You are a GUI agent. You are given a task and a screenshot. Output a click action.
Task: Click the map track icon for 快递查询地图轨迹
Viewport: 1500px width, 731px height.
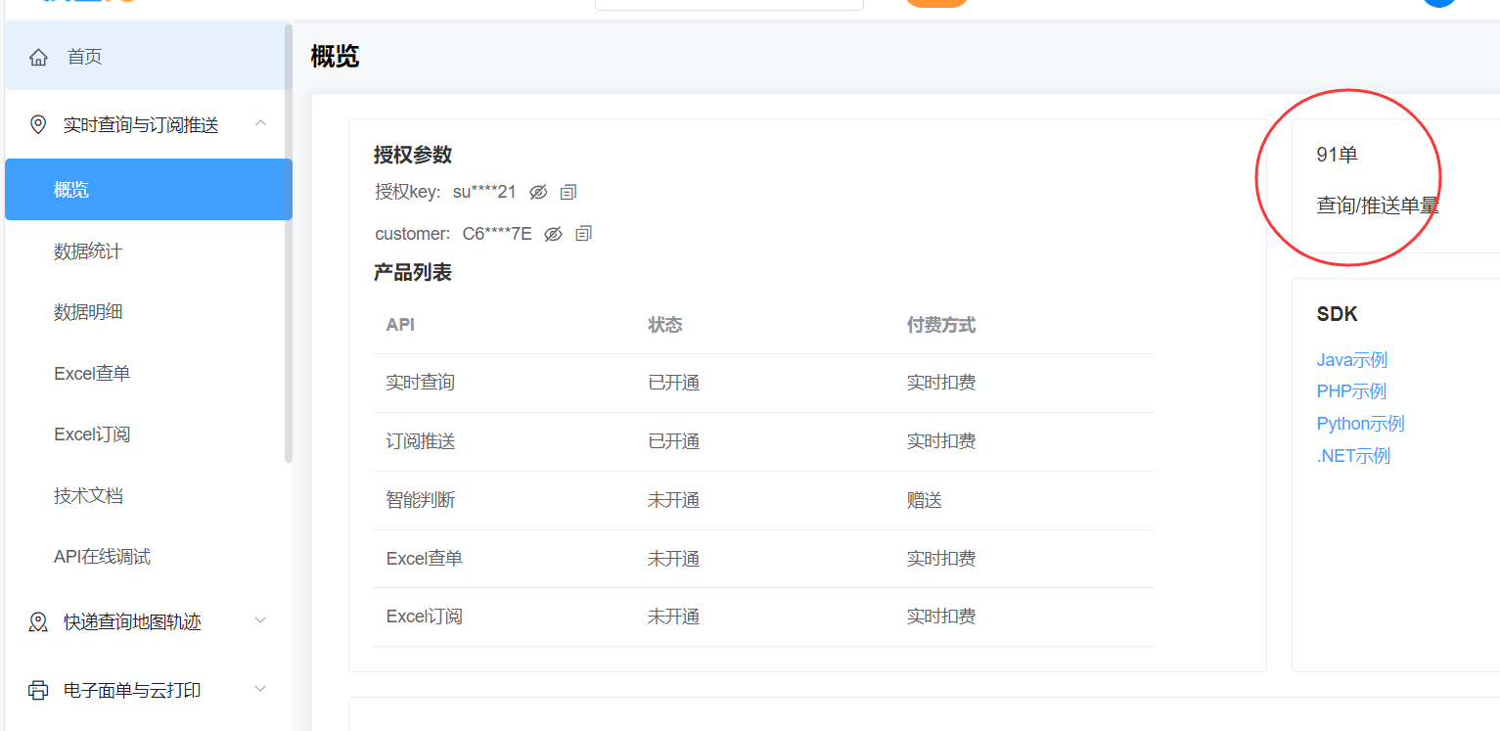tap(38, 622)
